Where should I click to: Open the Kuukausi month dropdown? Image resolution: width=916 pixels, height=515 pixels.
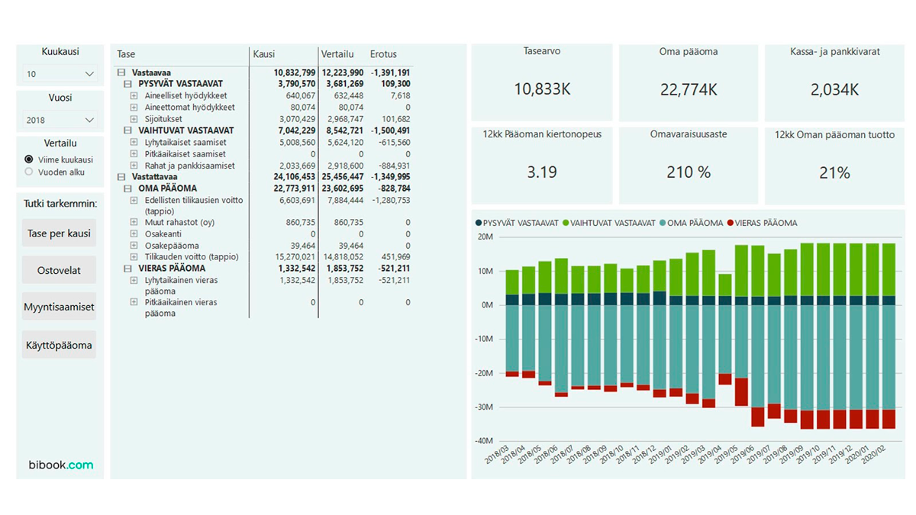tap(60, 74)
